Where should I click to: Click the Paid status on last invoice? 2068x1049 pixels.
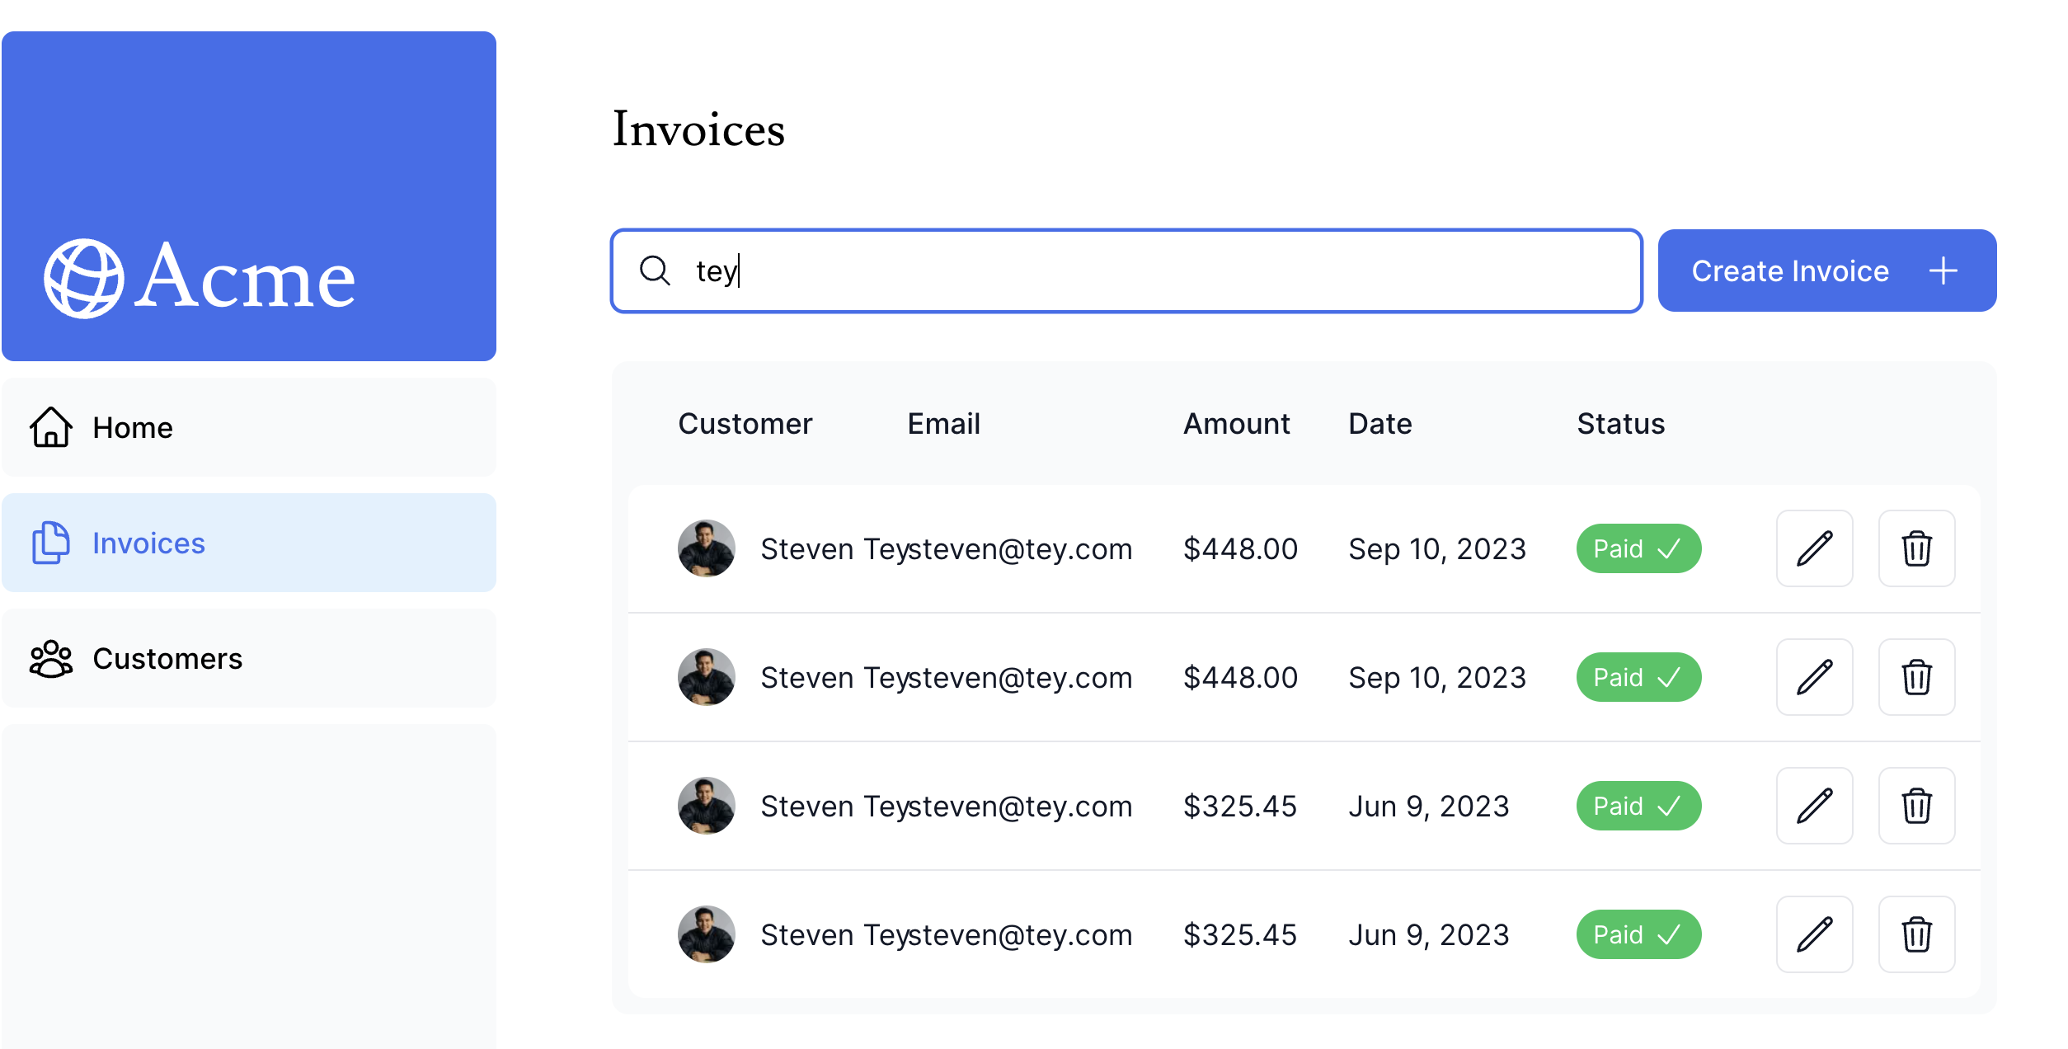point(1638,934)
